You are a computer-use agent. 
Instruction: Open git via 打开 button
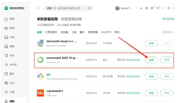[167, 76]
